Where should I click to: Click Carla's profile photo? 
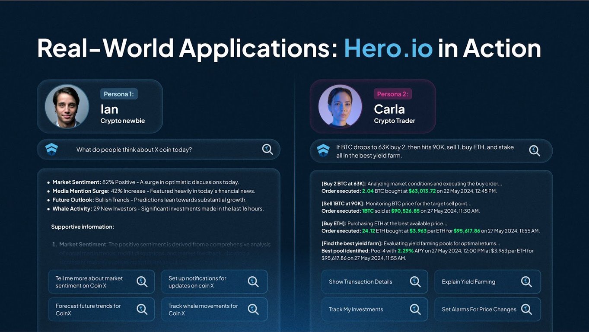[x=340, y=106]
